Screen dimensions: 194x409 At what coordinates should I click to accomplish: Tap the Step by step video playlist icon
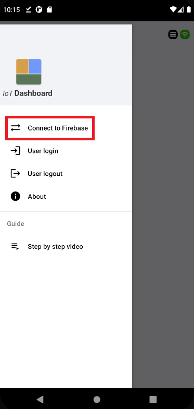coord(15,246)
